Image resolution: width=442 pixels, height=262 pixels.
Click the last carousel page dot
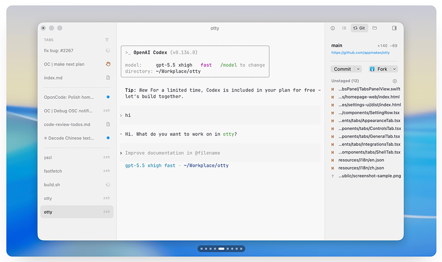click(x=241, y=249)
